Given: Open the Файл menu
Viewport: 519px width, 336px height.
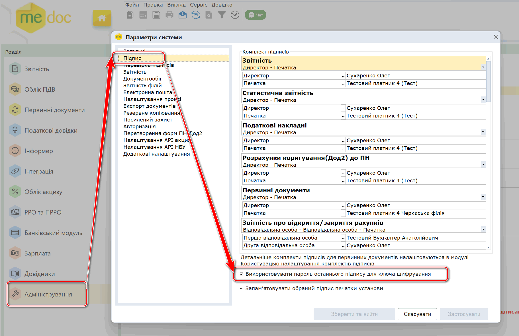Looking at the screenshot, I should coord(132,5).
